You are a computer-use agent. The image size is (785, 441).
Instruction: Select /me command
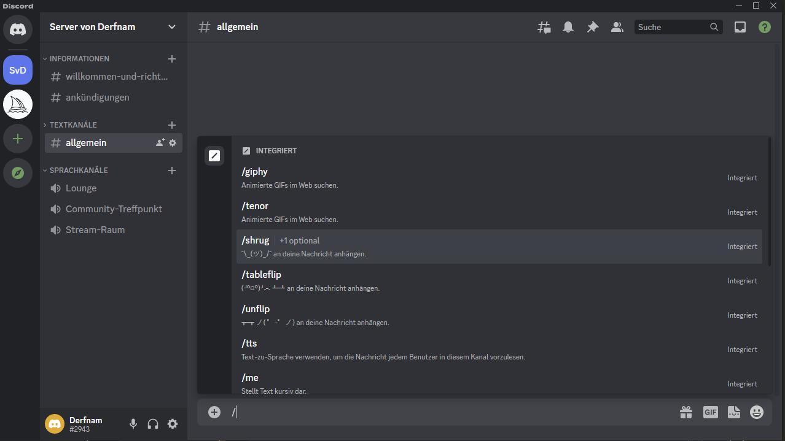tap(499, 382)
